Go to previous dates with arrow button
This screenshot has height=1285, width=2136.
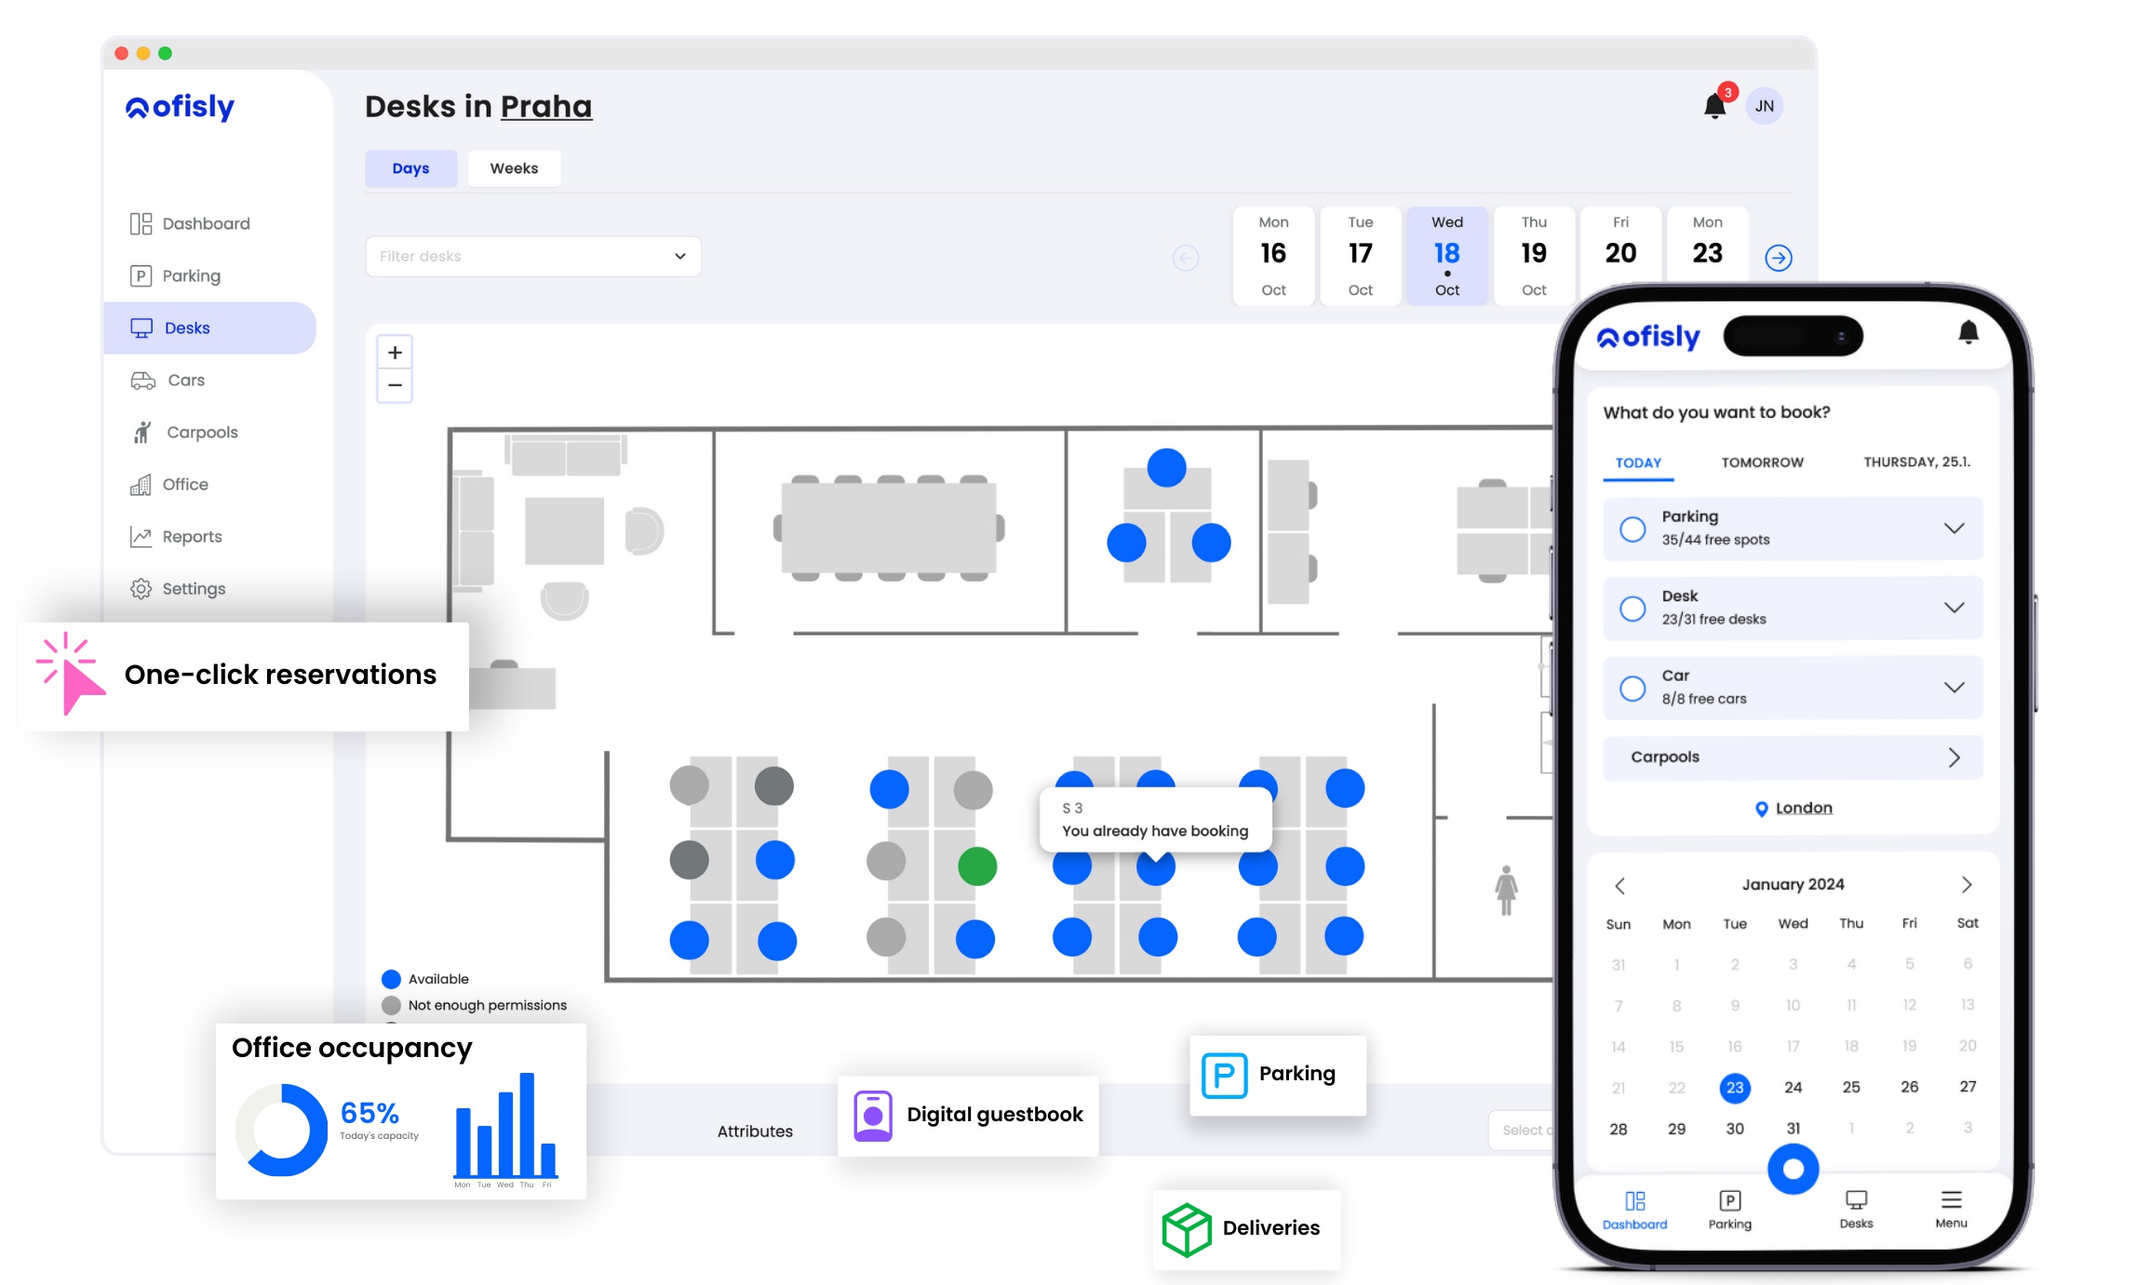click(1186, 258)
